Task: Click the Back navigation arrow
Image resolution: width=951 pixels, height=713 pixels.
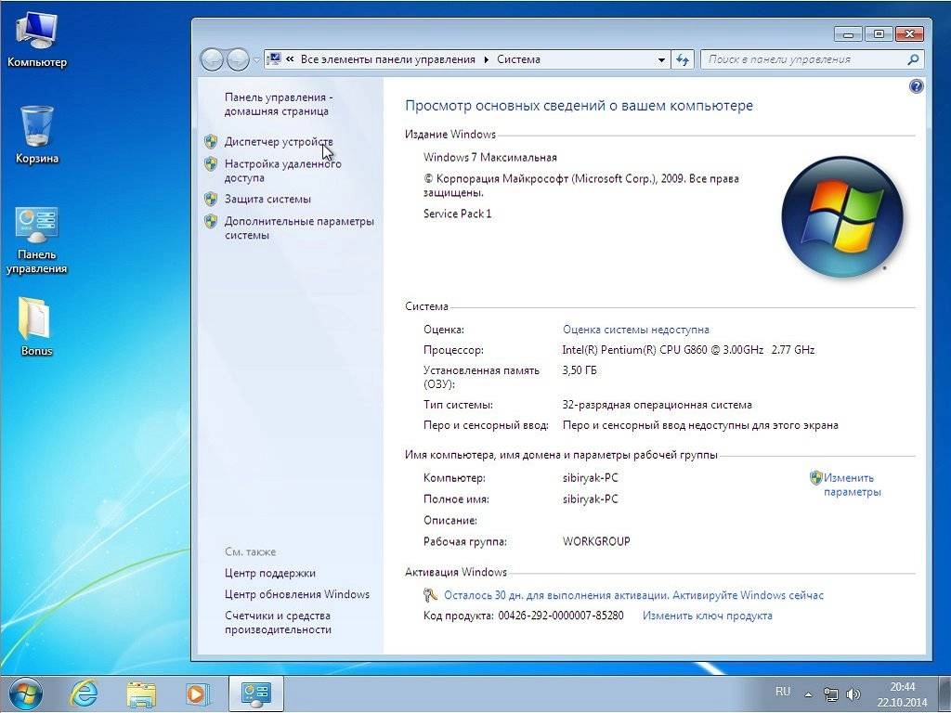Action: [212, 59]
